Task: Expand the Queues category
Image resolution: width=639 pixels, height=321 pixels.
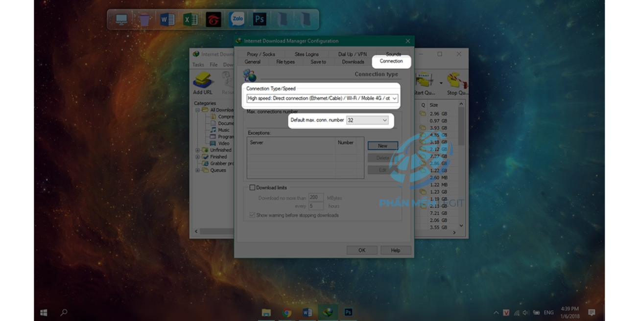Action: 198,170
